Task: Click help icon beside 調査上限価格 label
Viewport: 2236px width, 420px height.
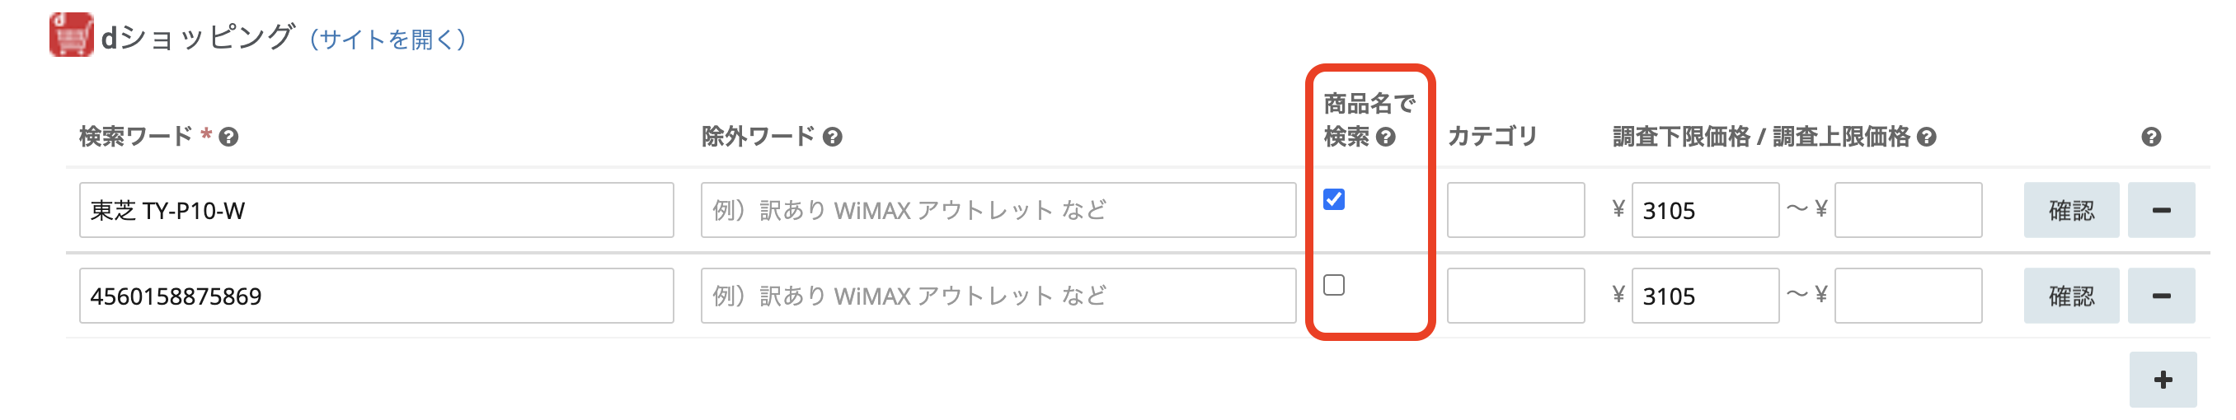Action: (1927, 137)
